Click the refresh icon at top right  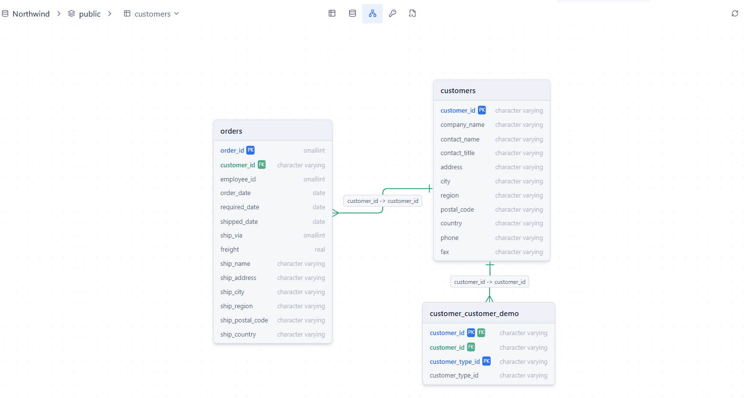tap(735, 14)
